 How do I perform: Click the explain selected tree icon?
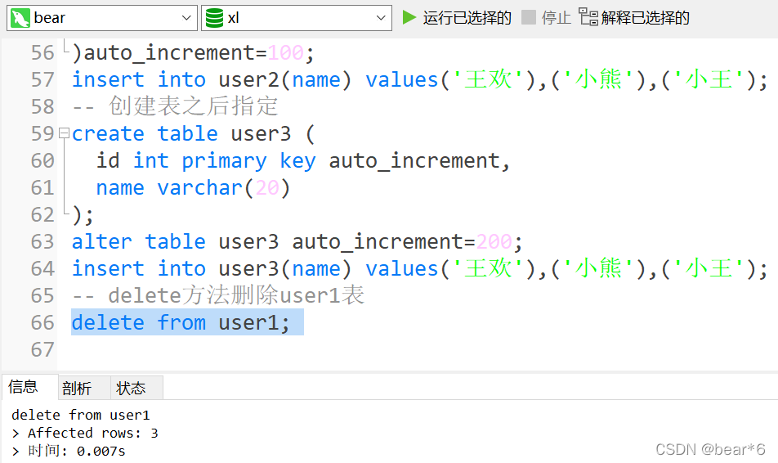tap(588, 17)
